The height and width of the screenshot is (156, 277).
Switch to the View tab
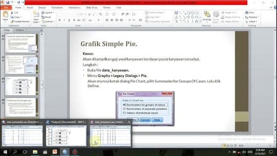tap(119, 8)
